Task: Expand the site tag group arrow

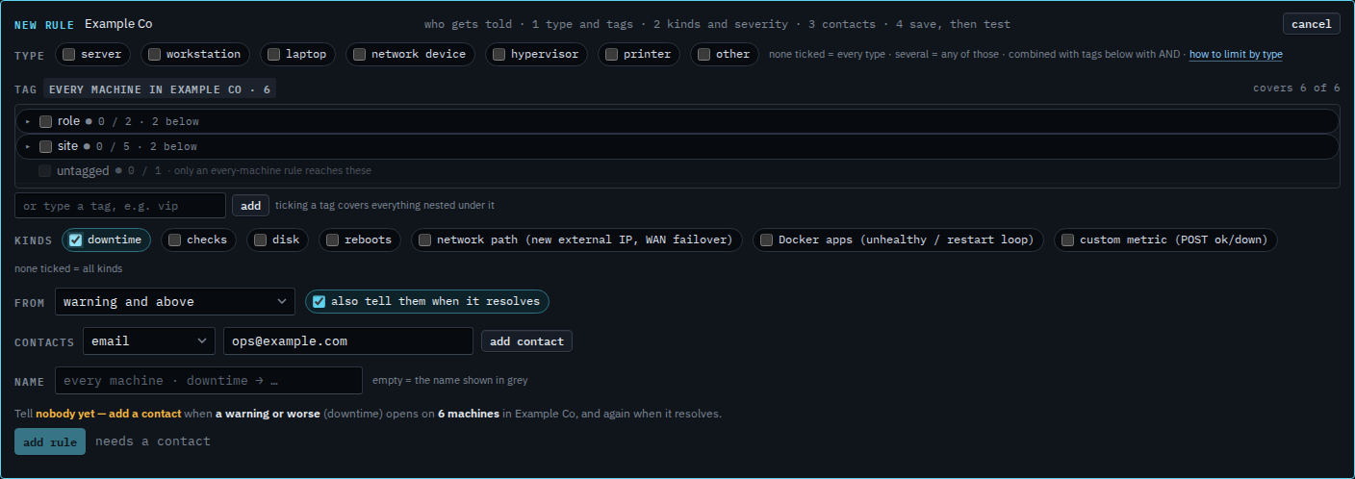Action: (28, 146)
